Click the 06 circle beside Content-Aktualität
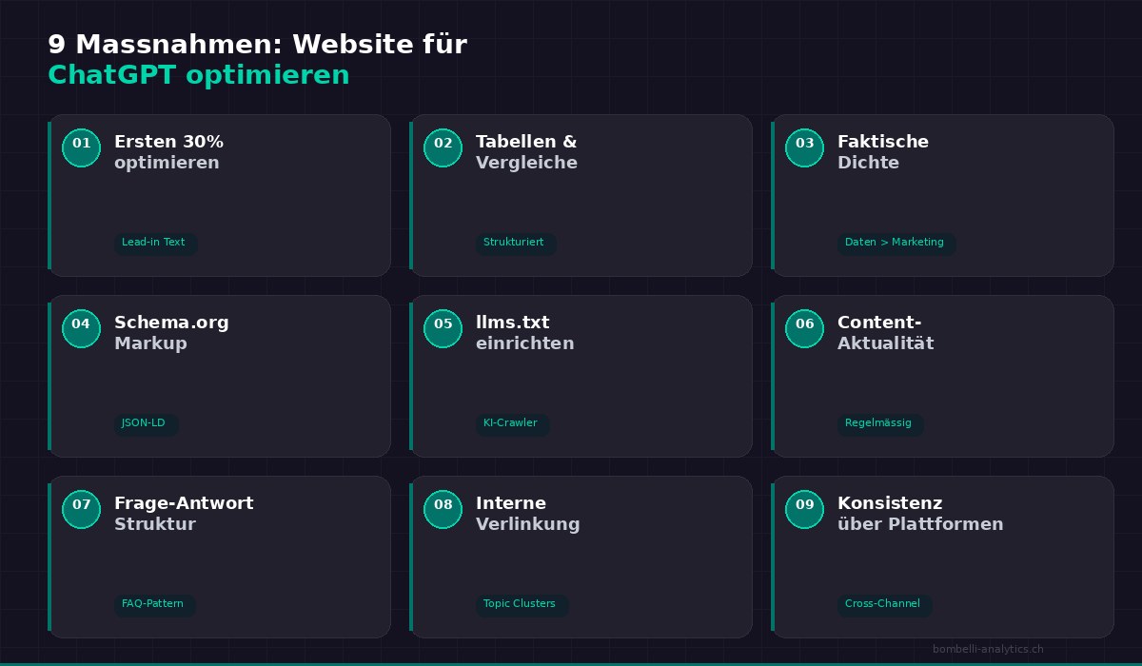Screen dimensions: 1142x666 804,328
